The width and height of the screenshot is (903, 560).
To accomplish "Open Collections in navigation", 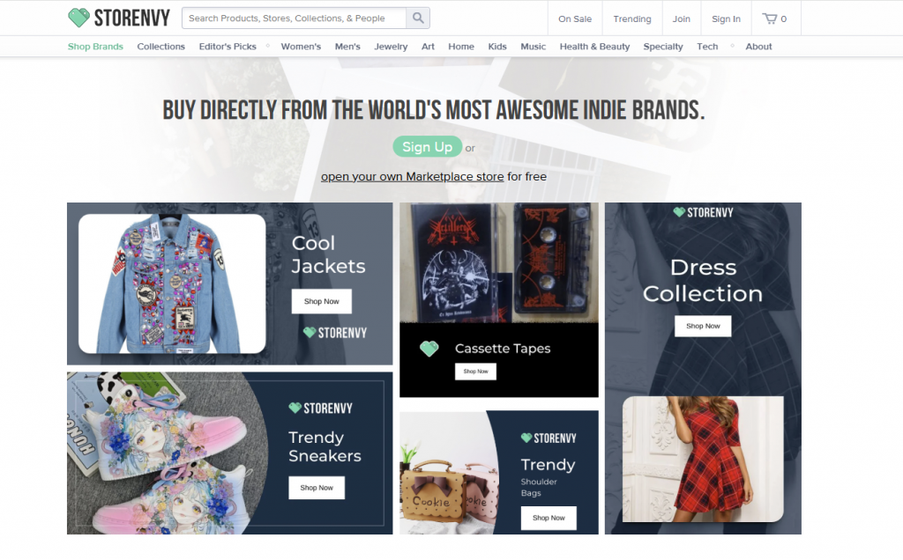I will [x=160, y=47].
